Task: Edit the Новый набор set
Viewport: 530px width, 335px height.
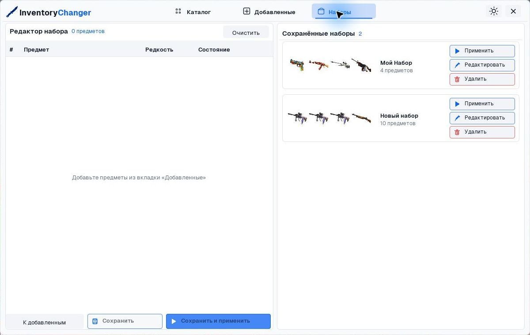Action: click(482, 118)
